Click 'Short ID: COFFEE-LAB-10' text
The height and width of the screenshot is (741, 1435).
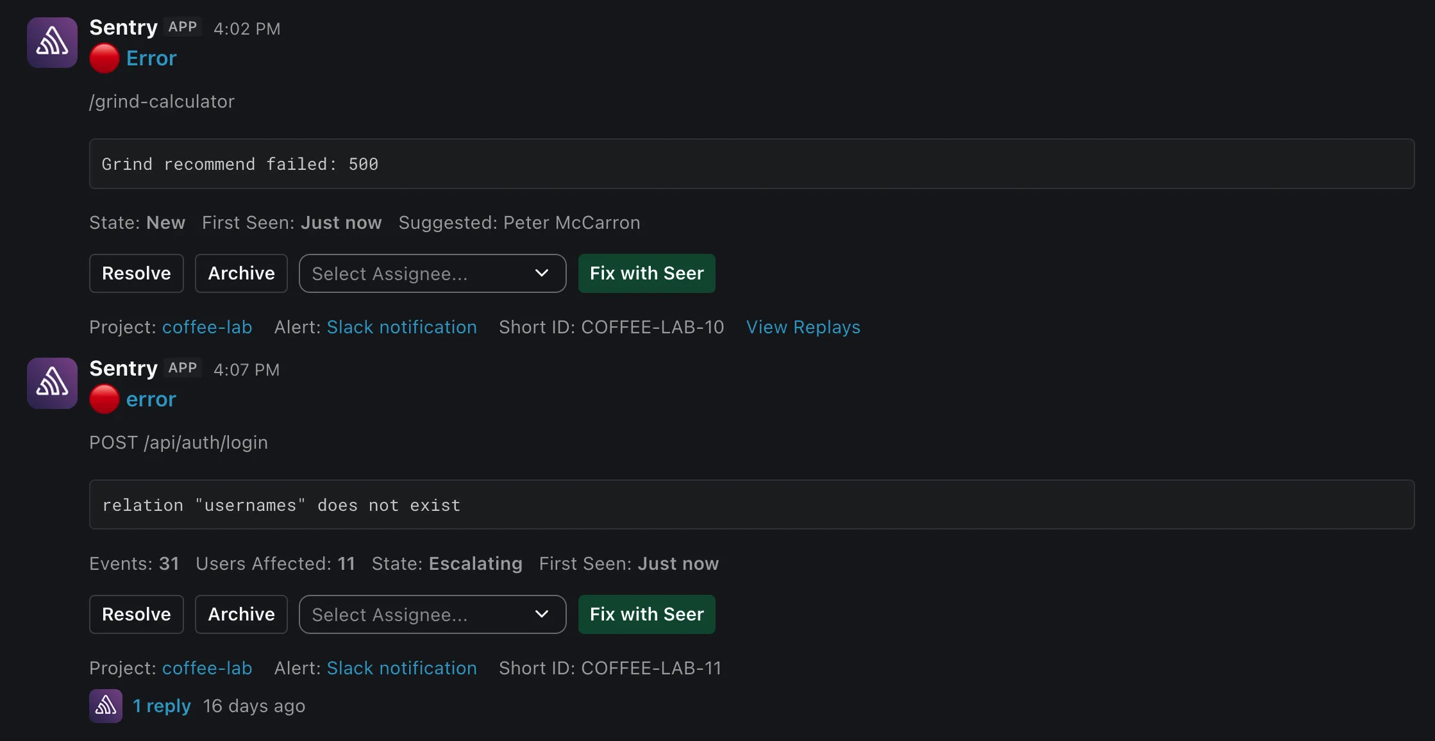click(x=612, y=327)
